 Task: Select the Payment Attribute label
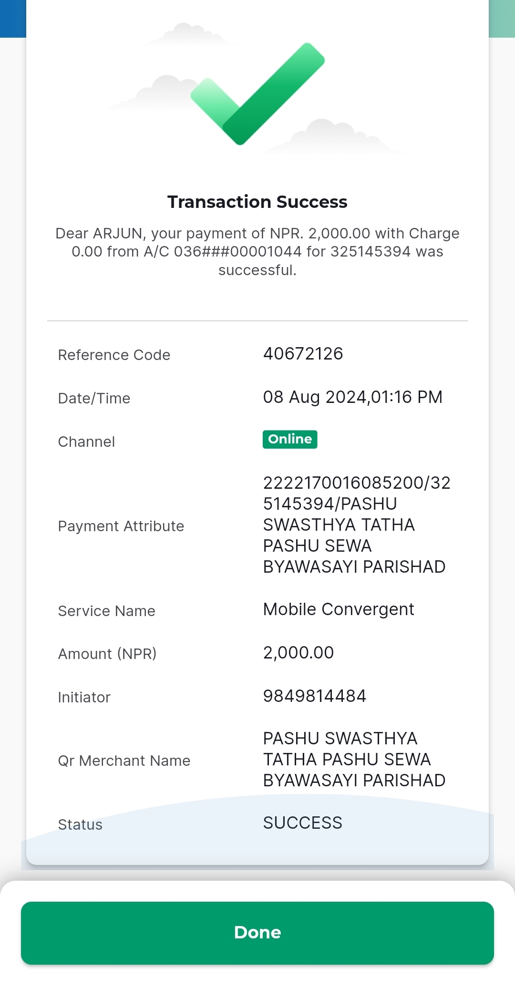click(x=121, y=526)
